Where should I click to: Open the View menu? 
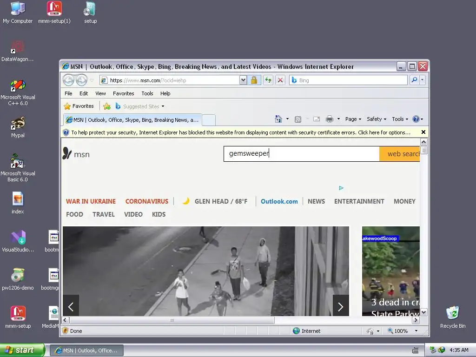tap(100, 93)
